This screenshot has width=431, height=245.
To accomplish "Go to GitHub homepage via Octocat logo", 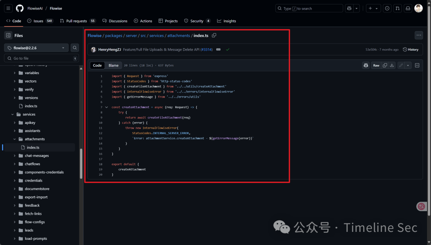I will [20, 8].
